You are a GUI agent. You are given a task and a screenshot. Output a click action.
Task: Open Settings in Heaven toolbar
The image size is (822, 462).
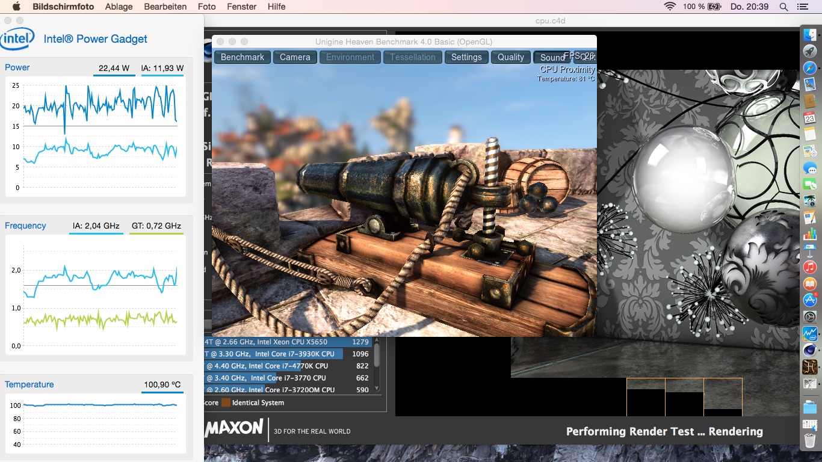click(466, 57)
